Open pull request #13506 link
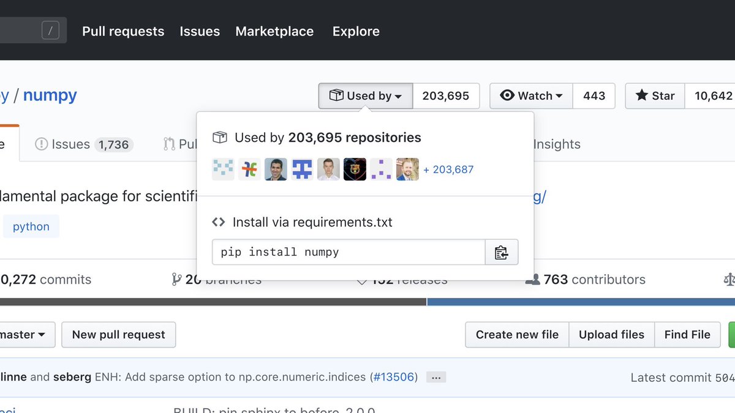Screen dimensions: 735x413 (x=394, y=377)
